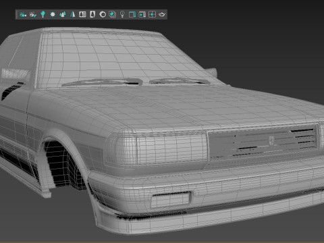Select the side mirror on the car

(211, 72)
